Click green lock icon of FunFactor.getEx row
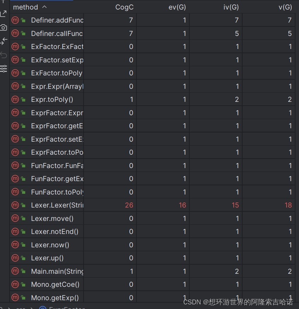 click(23, 179)
